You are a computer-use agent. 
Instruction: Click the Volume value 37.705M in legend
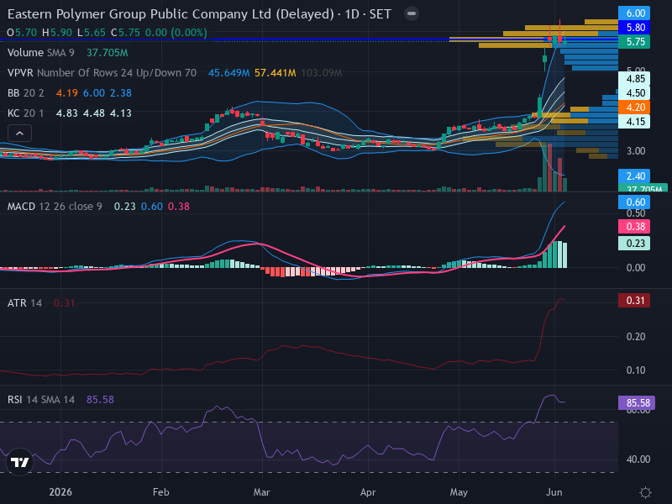point(108,53)
